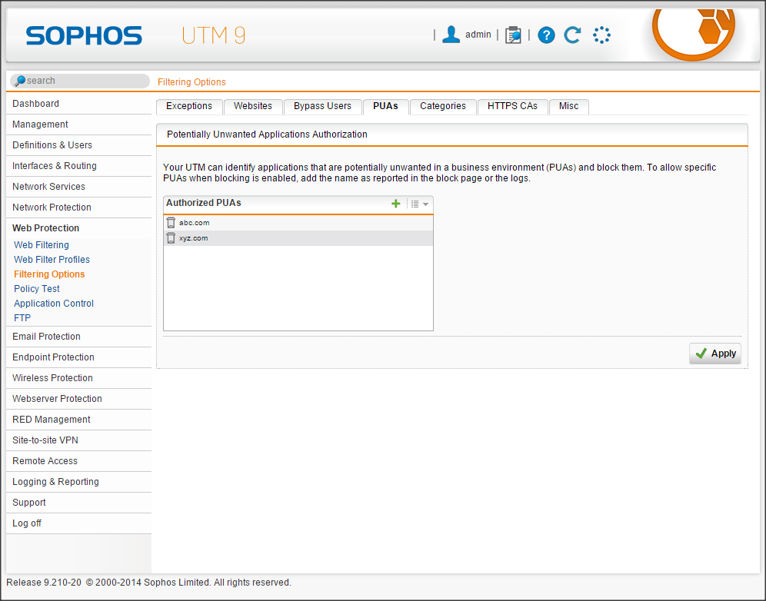Open the help question mark icon

546,35
